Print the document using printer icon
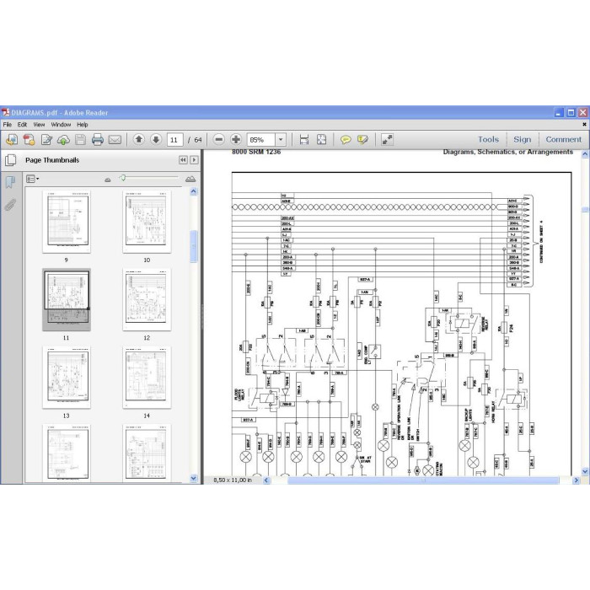The height and width of the screenshot is (590, 590). tap(98, 140)
